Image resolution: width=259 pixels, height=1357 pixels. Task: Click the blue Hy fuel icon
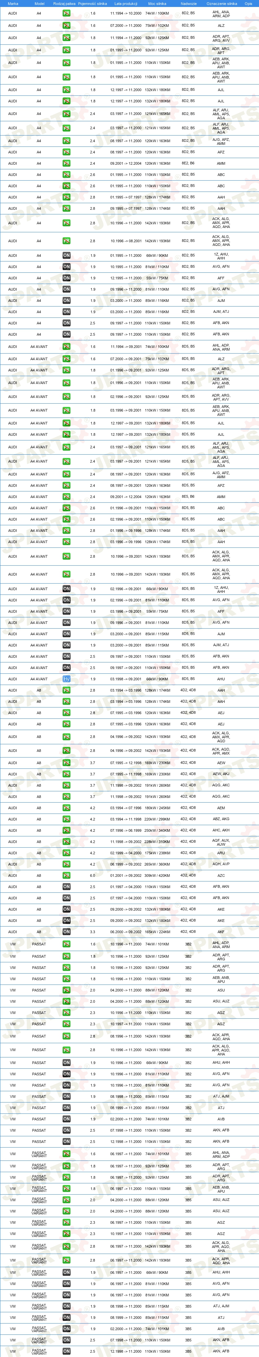click(x=66, y=679)
